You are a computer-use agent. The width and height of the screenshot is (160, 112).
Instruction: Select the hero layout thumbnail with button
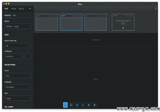click(x=123, y=22)
